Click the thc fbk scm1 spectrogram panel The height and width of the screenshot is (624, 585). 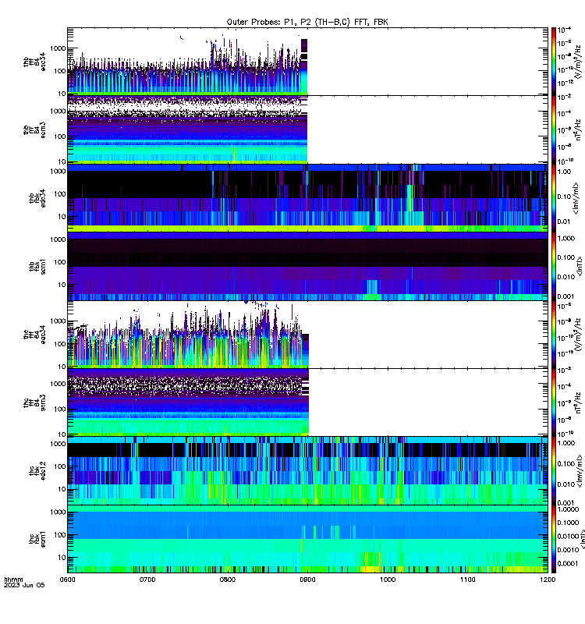[307, 539]
